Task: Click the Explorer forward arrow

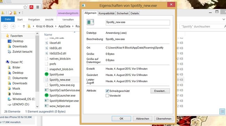Action: point(13,26)
